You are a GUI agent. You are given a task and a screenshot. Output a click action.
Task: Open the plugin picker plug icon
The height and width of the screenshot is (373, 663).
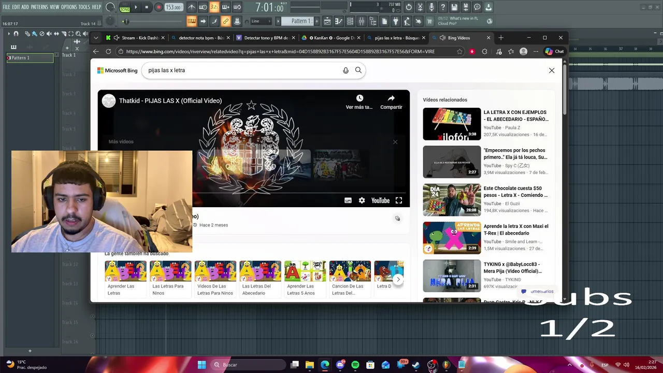396,21
